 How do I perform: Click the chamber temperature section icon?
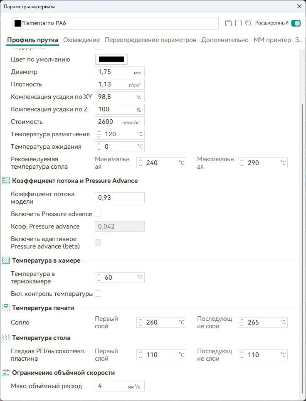6,261
